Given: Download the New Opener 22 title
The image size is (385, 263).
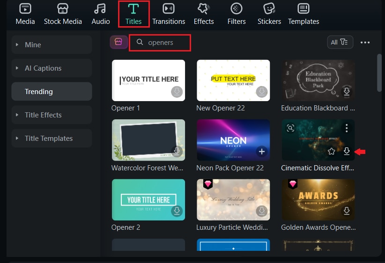Looking at the screenshot, I should (262, 92).
